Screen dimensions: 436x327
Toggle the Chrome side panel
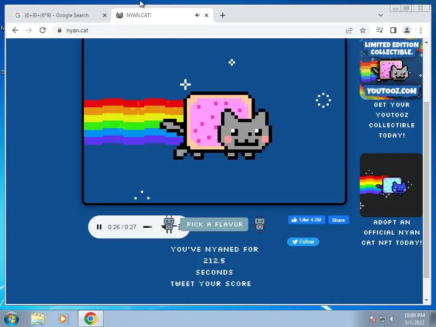[x=393, y=30]
